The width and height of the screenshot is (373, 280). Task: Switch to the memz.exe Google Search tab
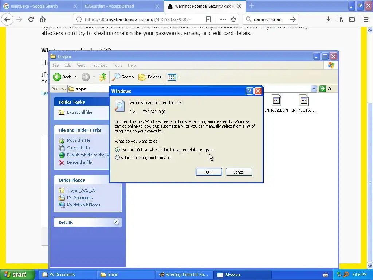pos(35,6)
